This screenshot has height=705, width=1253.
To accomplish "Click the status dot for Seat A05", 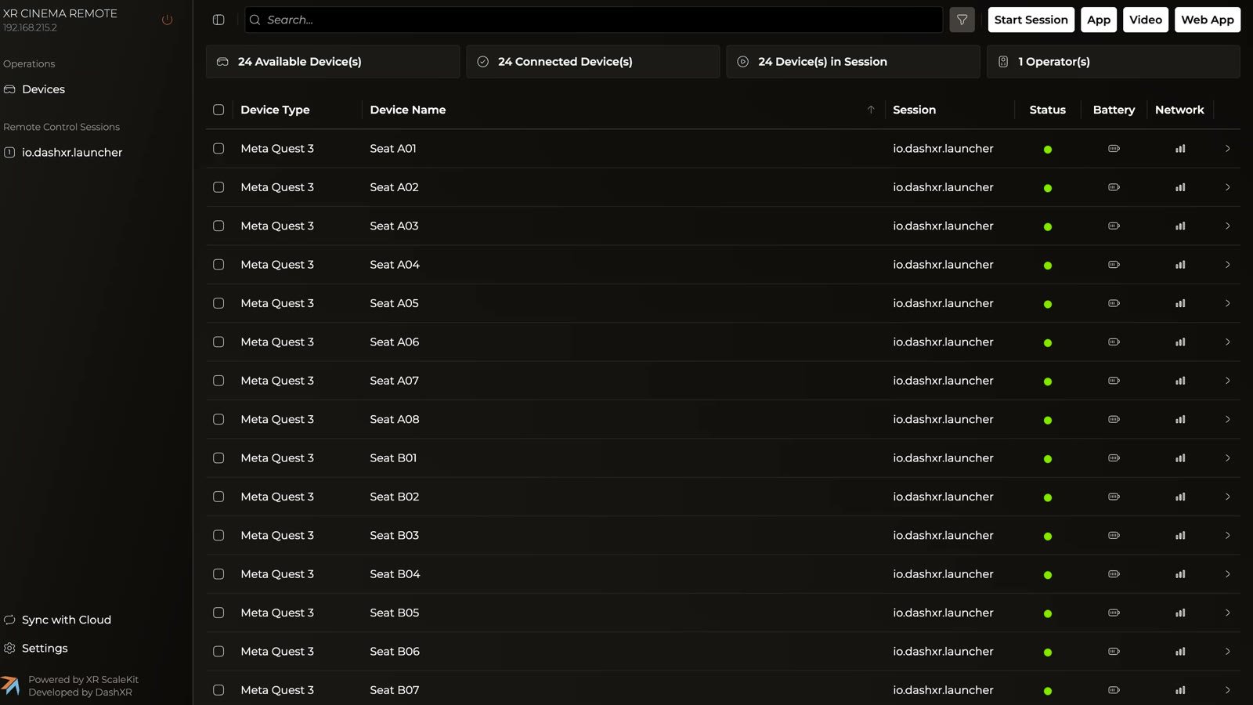I will coord(1048,304).
